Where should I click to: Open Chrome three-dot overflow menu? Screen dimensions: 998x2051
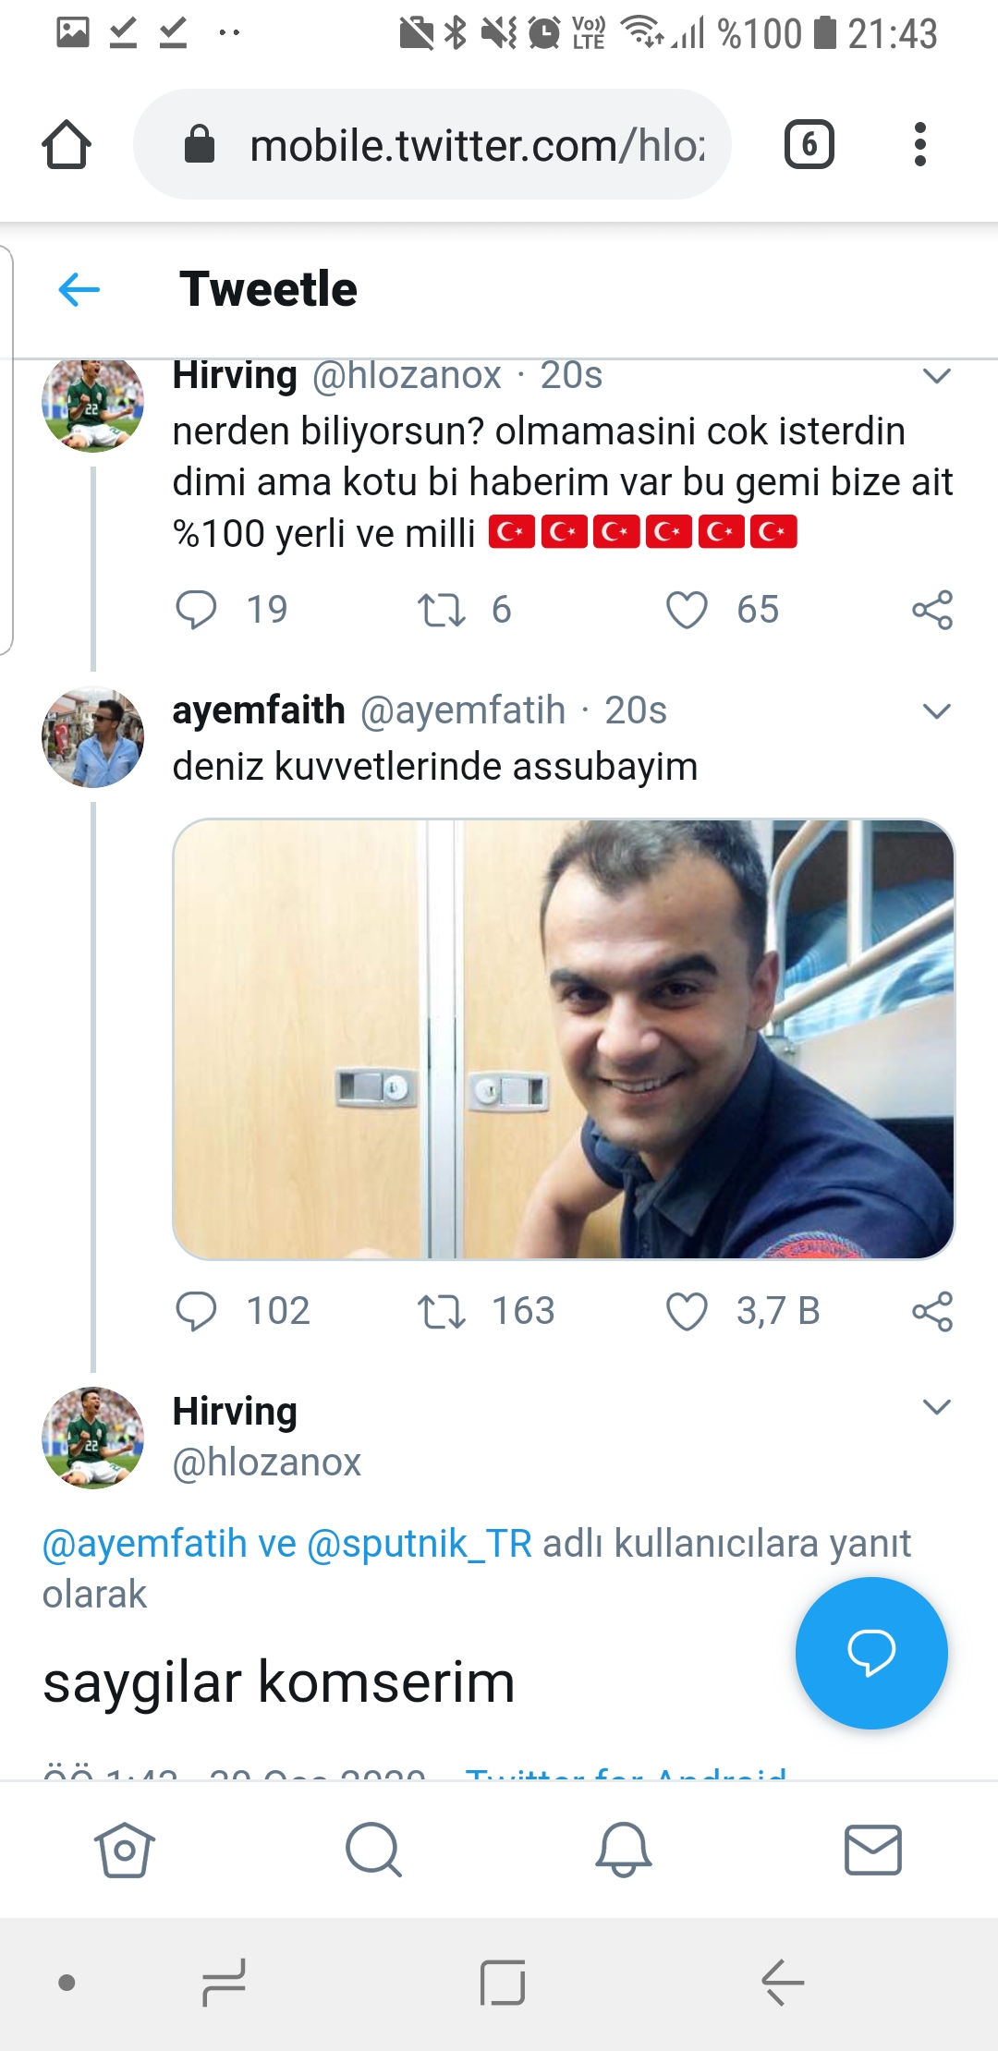click(919, 145)
